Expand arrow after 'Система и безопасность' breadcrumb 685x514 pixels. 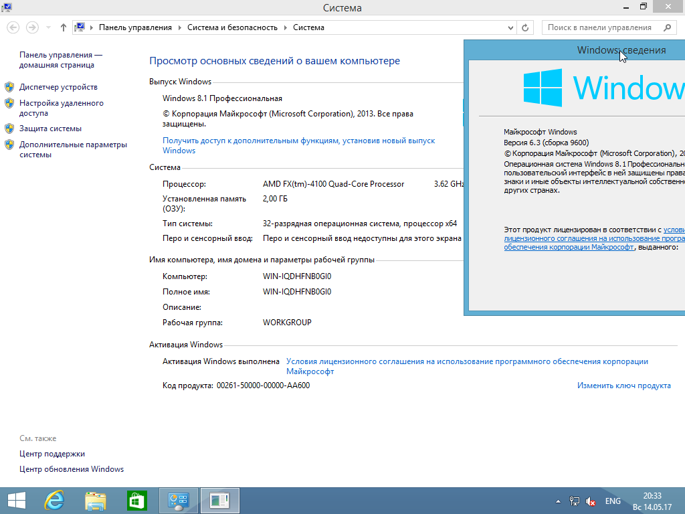coord(285,27)
